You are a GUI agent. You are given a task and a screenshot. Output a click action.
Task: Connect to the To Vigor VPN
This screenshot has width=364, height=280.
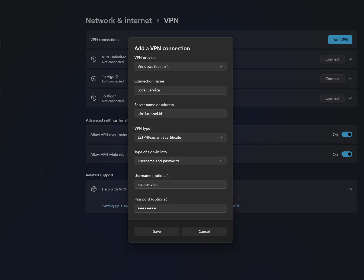332,98
